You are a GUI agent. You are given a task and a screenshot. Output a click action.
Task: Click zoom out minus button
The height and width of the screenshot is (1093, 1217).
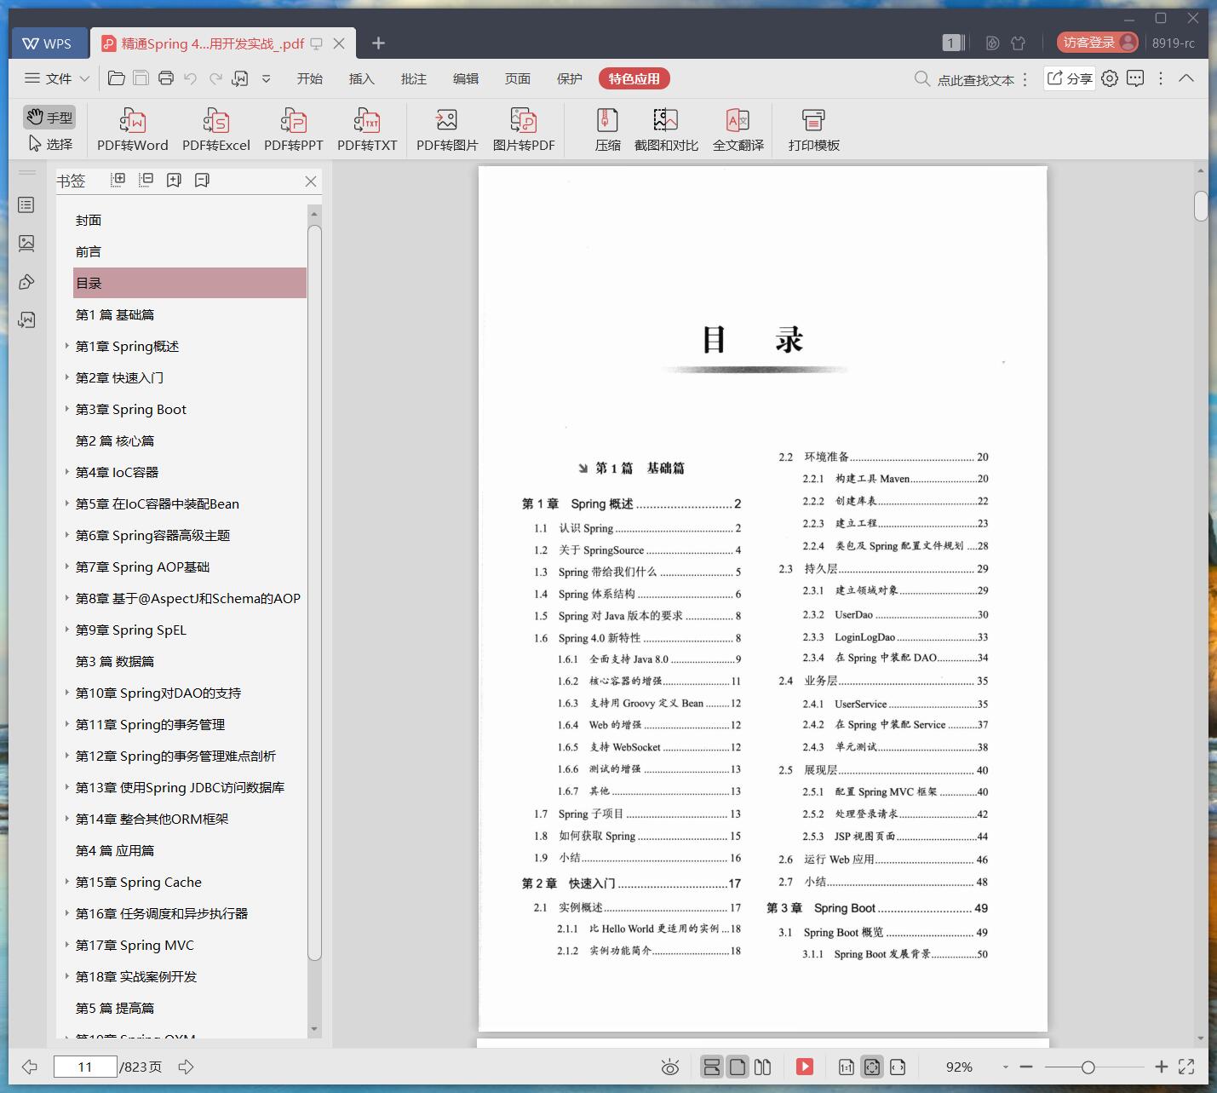point(1026,1067)
